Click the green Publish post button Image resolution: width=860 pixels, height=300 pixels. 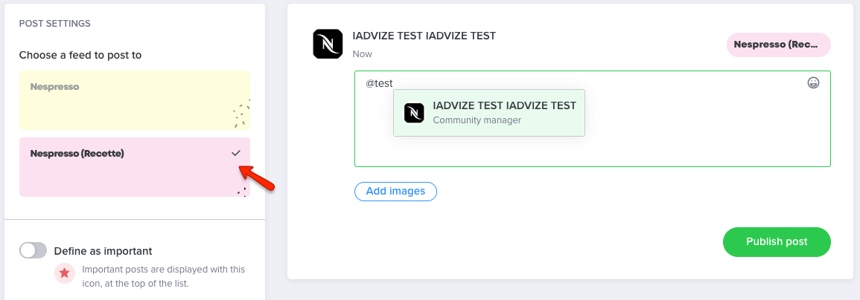[777, 242]
